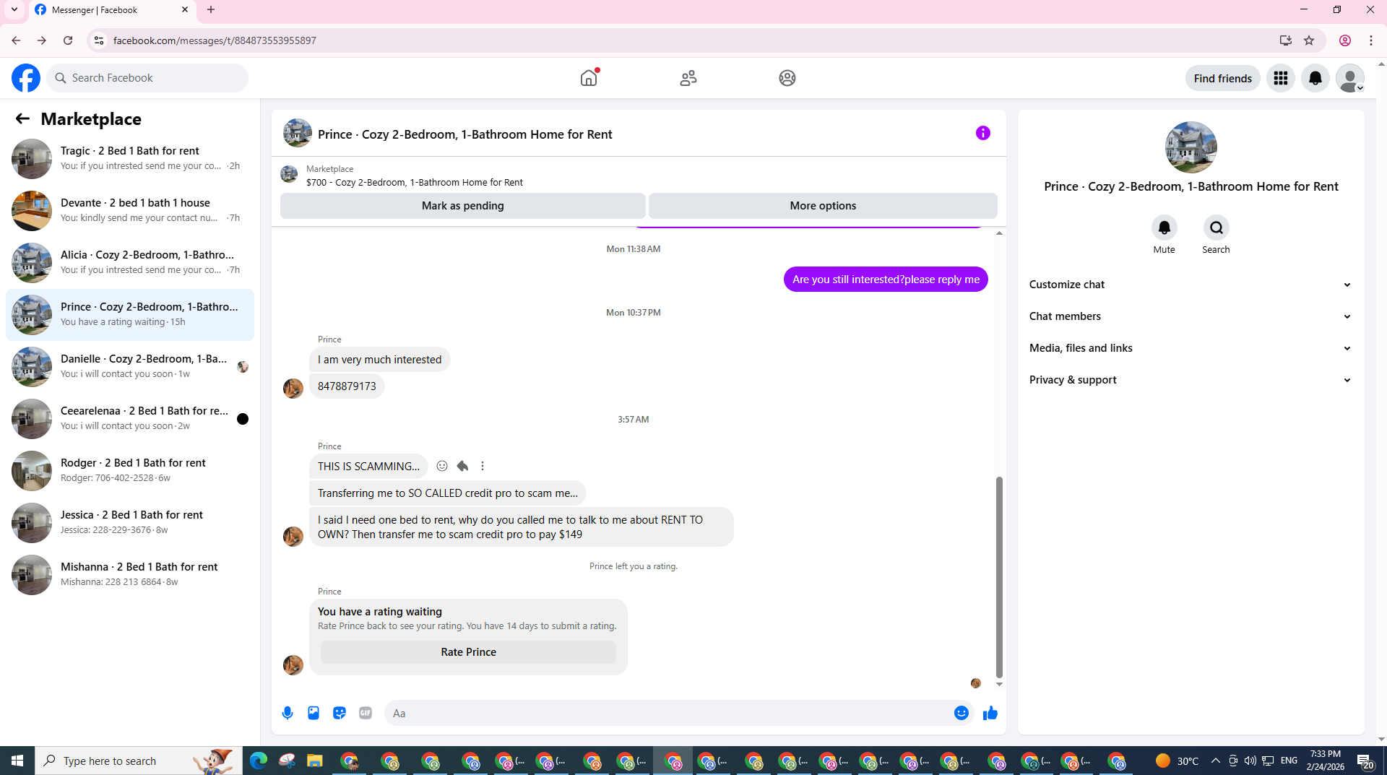
Task: Click the Are you still interested message
Action: (x=886, y=280)
